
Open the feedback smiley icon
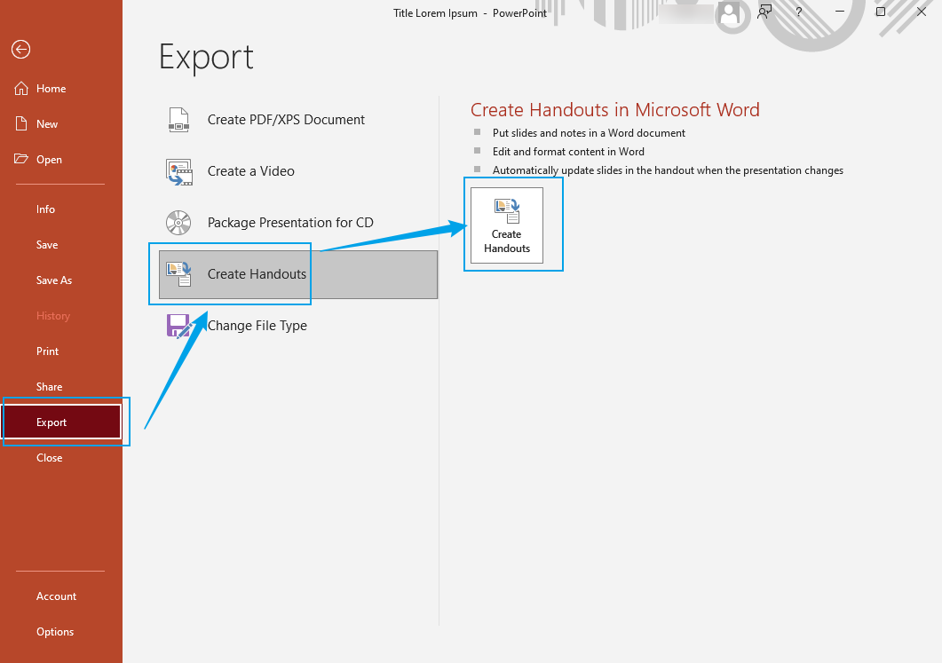pyautogui.click(x=764, y=12)
